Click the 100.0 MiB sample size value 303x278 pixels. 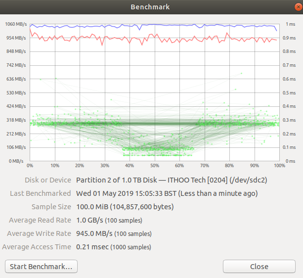(125, 207)
